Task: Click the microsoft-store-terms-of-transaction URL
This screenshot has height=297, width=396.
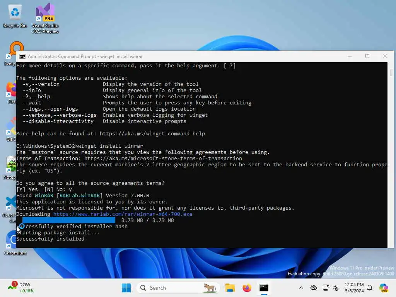Action: (163, 158)
